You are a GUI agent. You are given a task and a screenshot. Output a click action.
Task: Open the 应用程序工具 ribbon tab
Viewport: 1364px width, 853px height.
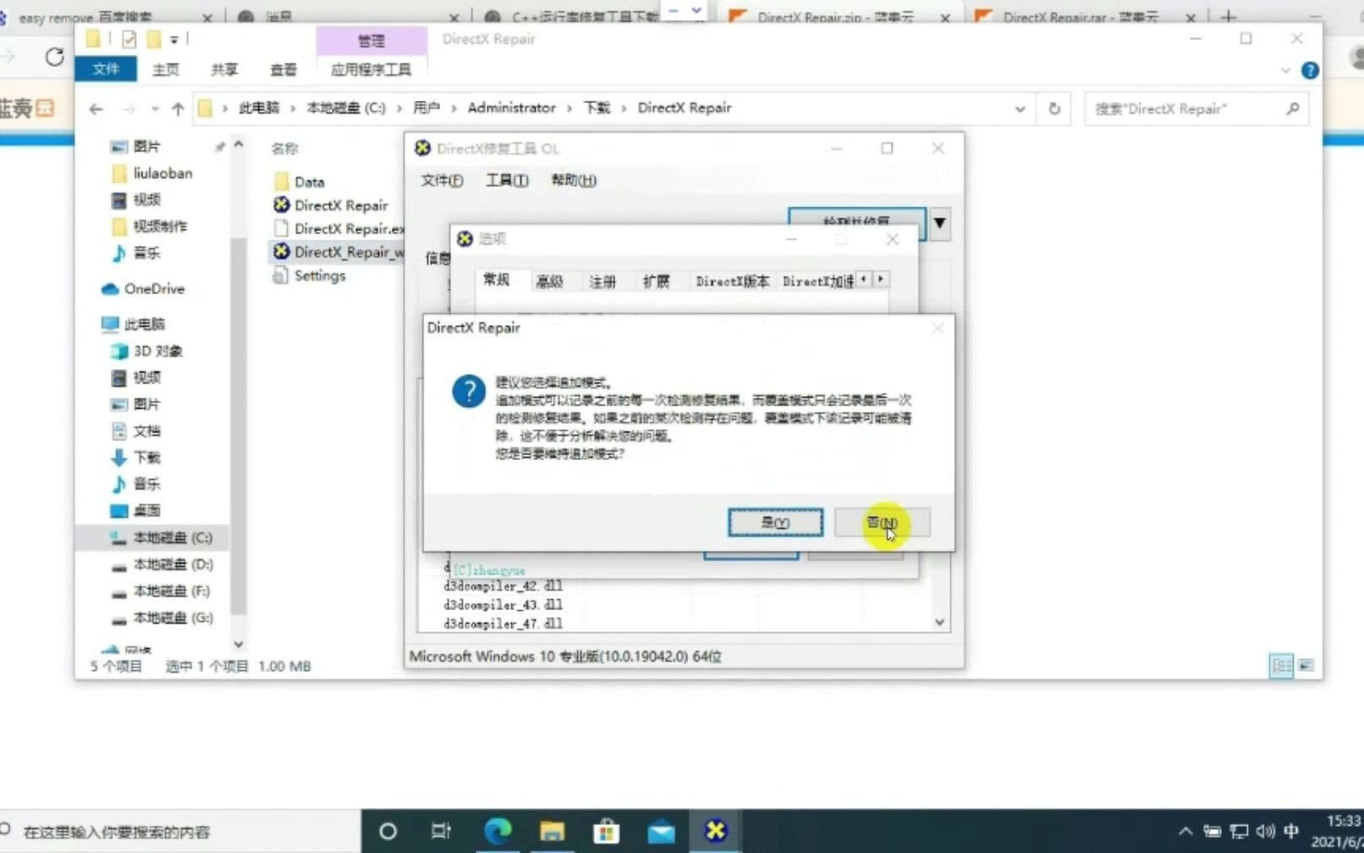(x=371, y=69)
